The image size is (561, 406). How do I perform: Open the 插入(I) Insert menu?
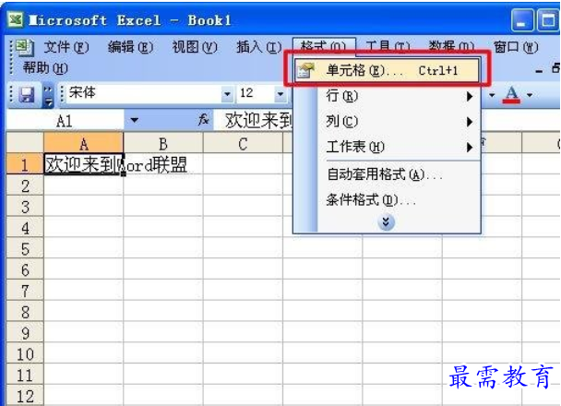[258, 47]
